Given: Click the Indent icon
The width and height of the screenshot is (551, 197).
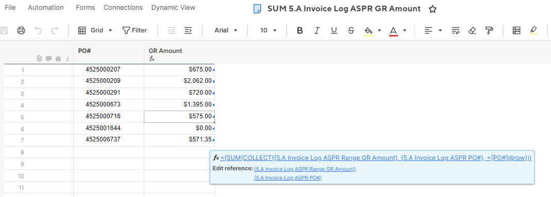Looking at the screenshot, I should click(188, 30).
